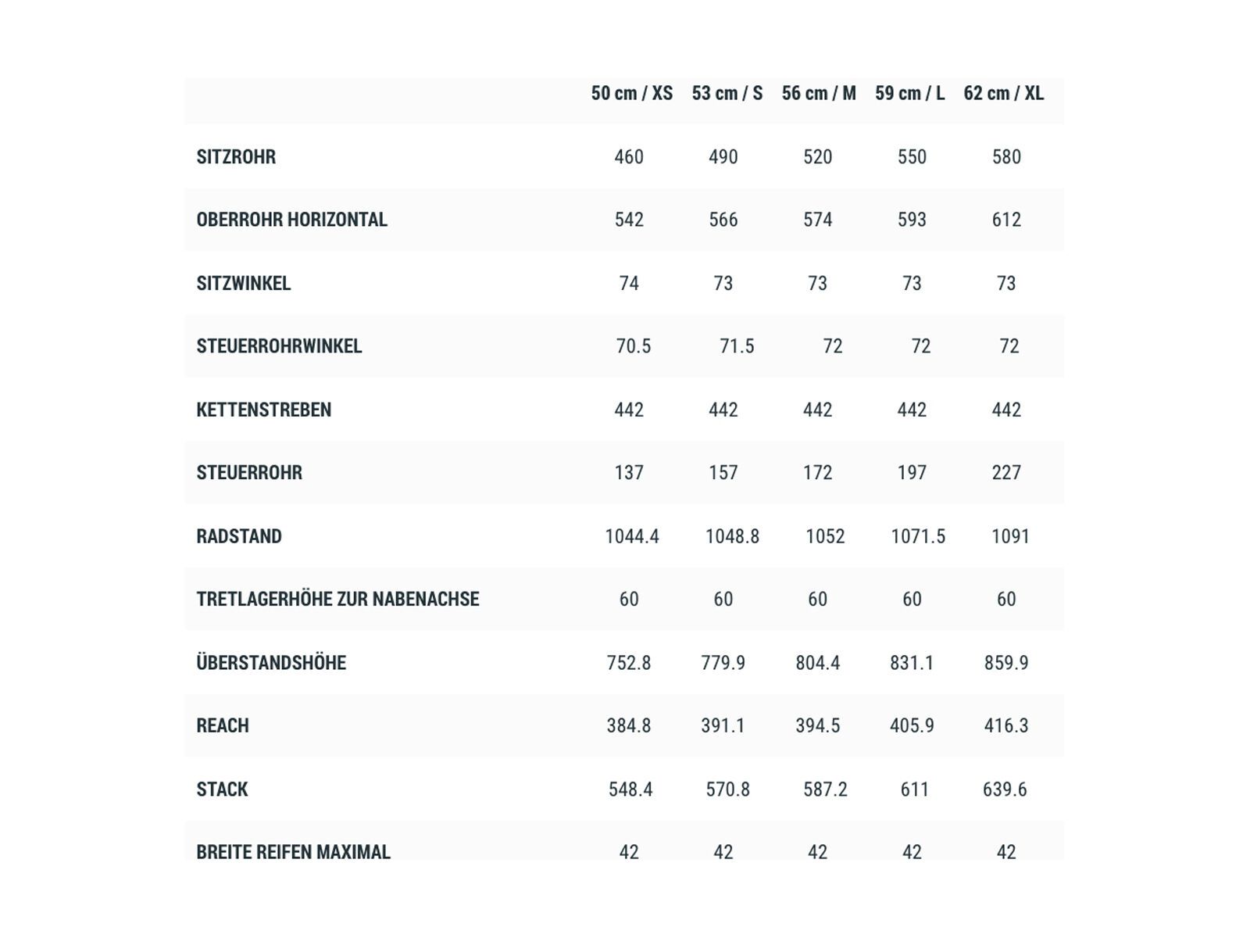Click the SITZROHR row label

(236, 157)
